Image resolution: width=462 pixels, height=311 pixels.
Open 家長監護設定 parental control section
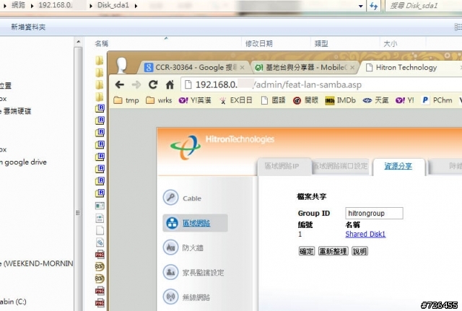pyautogui.click(x=193, y=272)
